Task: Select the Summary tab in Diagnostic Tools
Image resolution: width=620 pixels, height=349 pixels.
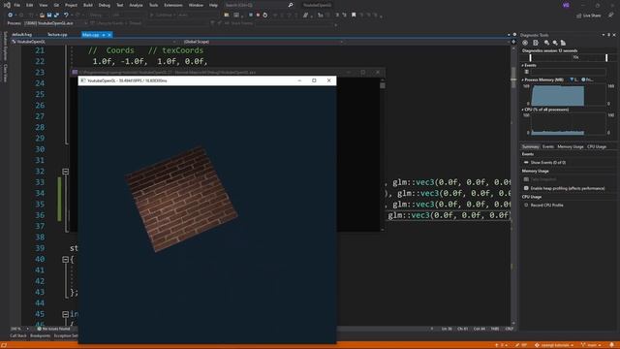Action: point(530,146)
